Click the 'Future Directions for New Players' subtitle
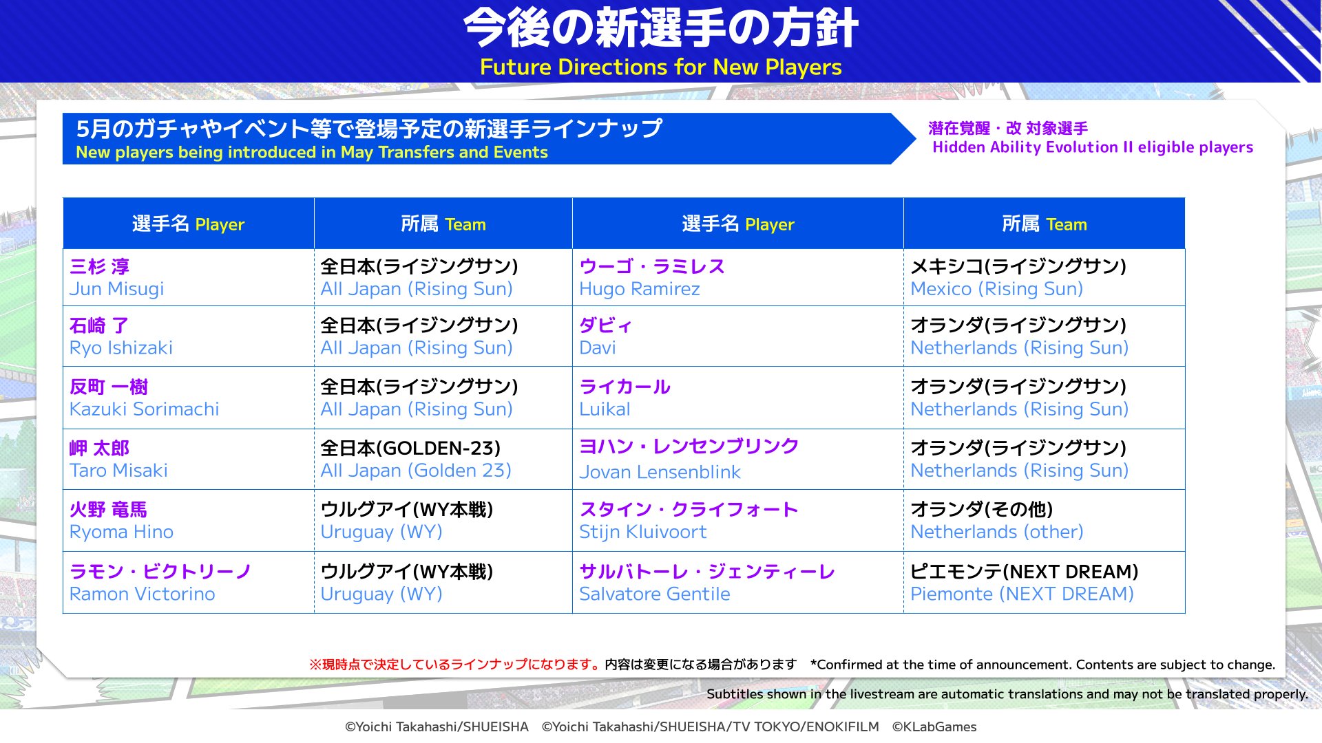Image resolution: width=1322 pixels, height=743 pixels. pos(660,67)
